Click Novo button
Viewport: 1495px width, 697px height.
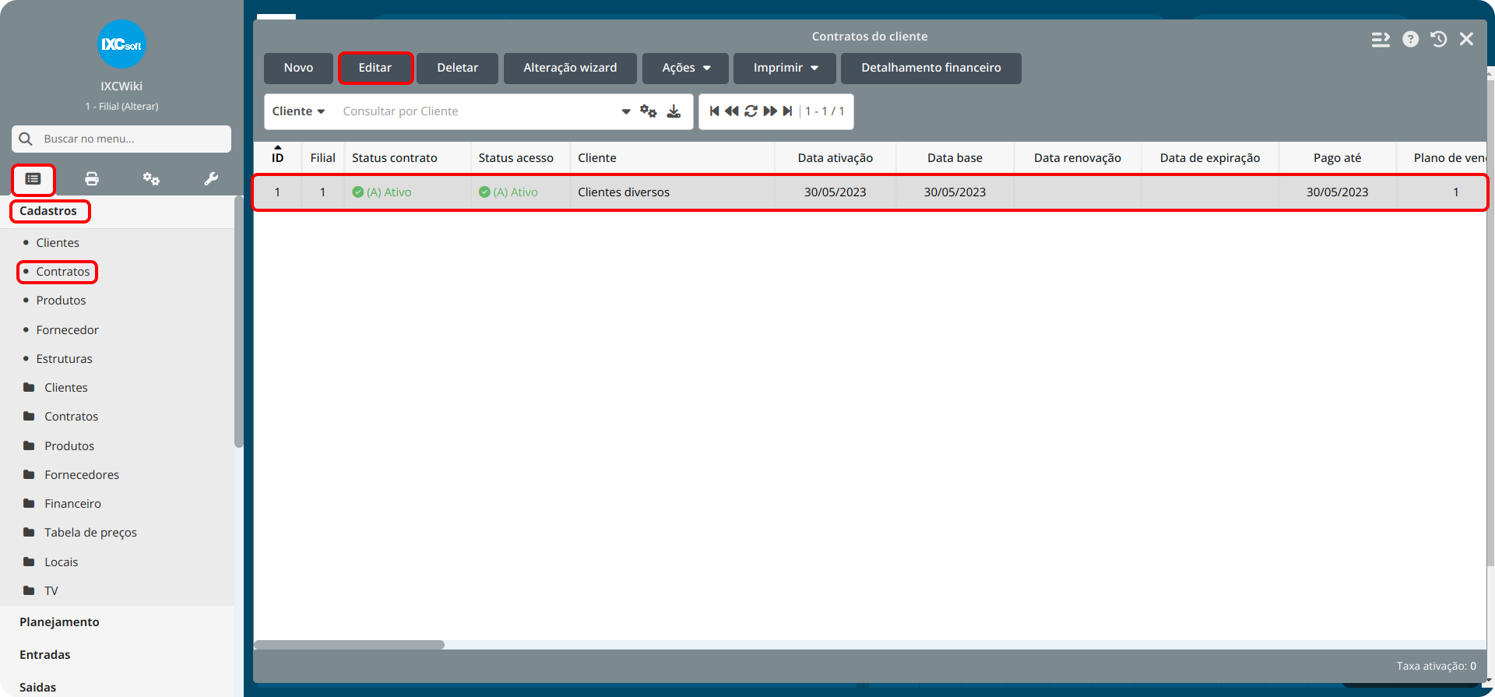point(298,68)
